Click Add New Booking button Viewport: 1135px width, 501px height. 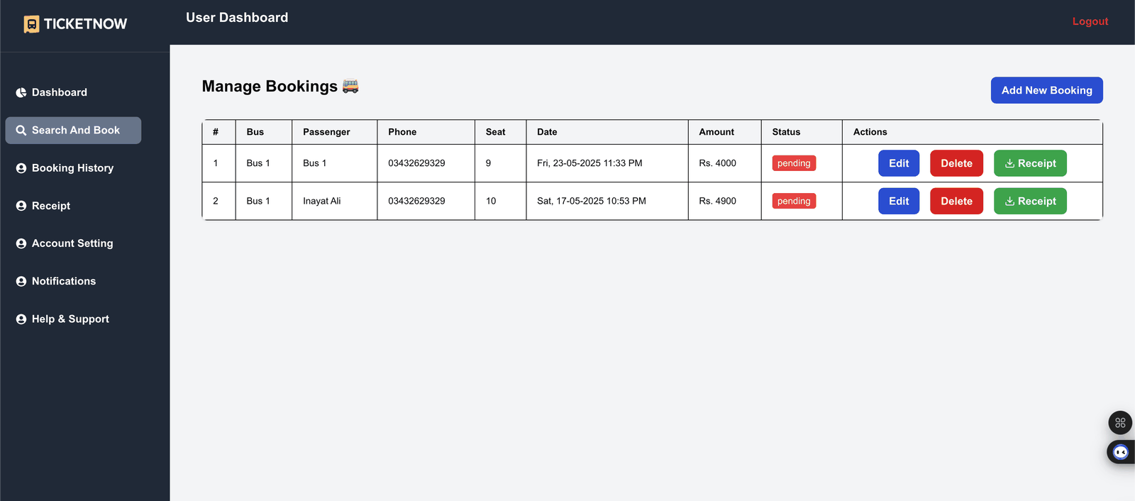[x=1047, y=90]
